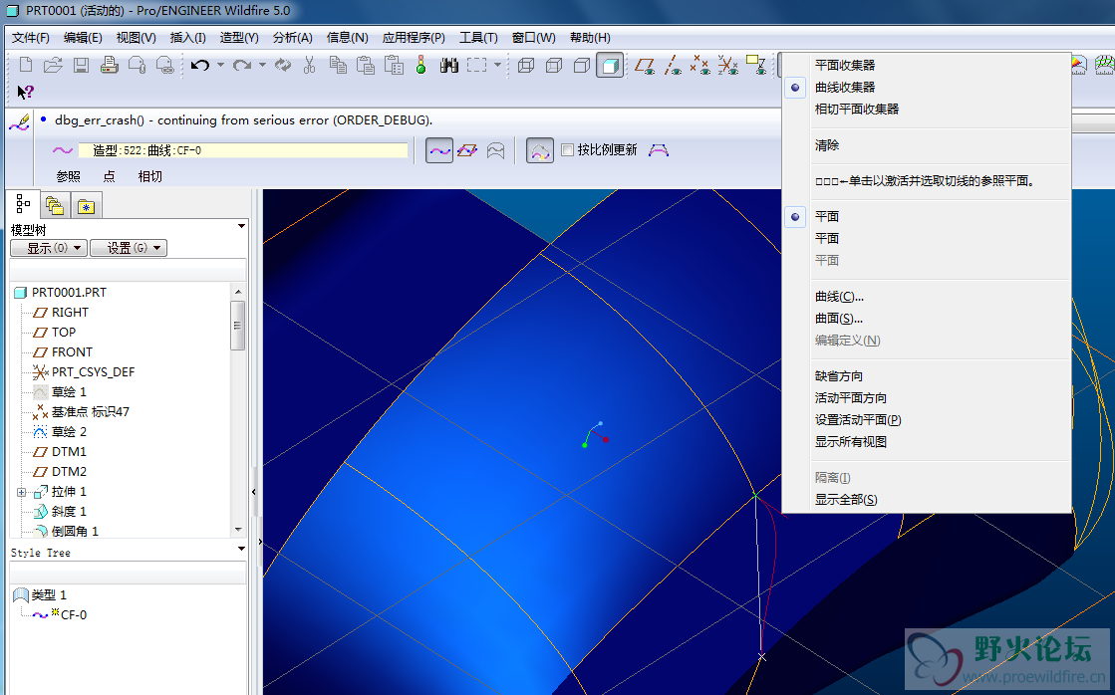The image size is (1115, 695).
Task: Toggle shaded display mode
Action: (610, 66)
